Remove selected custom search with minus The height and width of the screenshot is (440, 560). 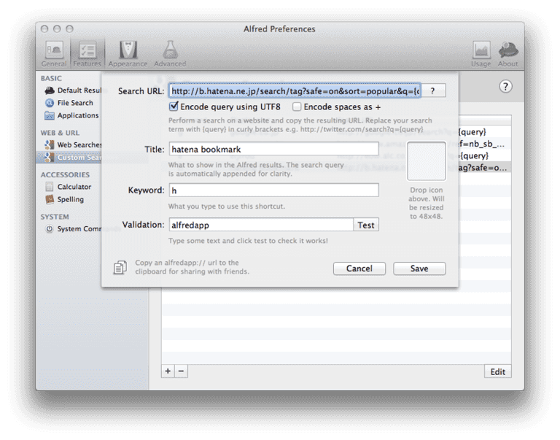(x=181, y=371)
